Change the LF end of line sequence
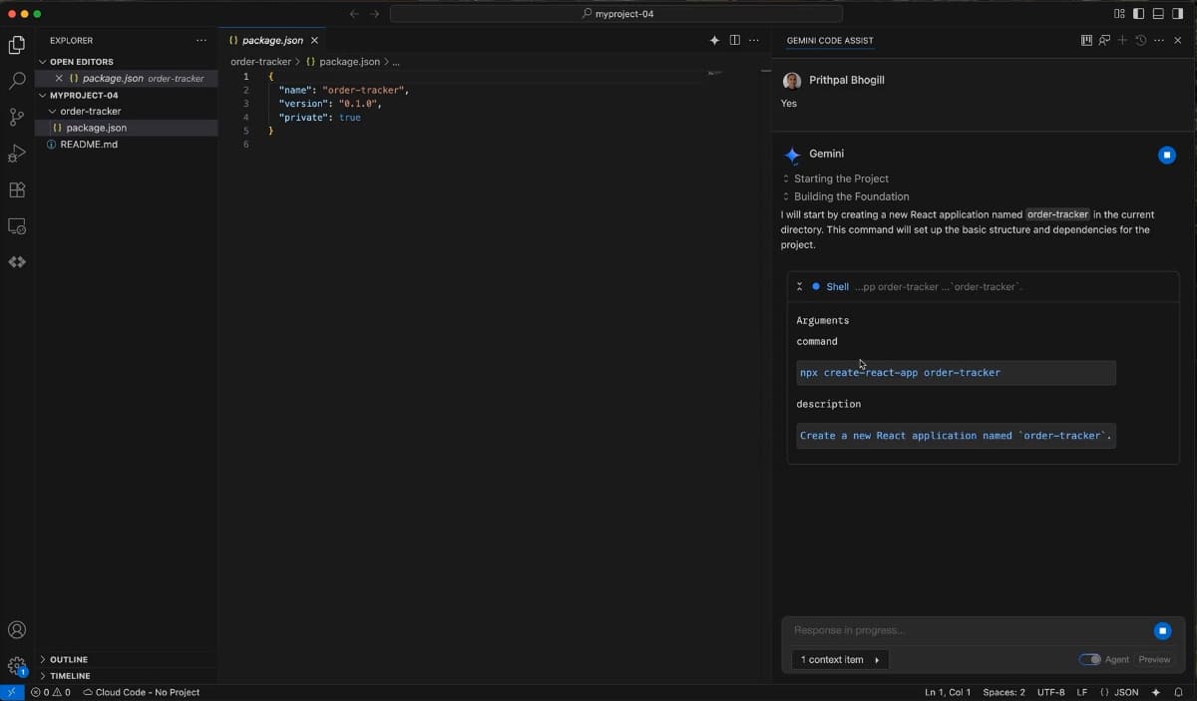 coord(1082,692)
